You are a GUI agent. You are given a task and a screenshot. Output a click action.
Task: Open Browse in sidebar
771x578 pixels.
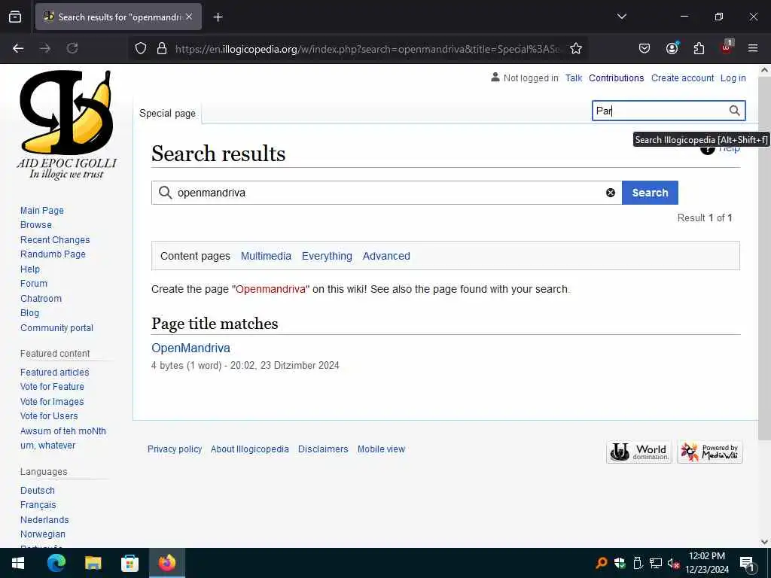click(36, 224)
